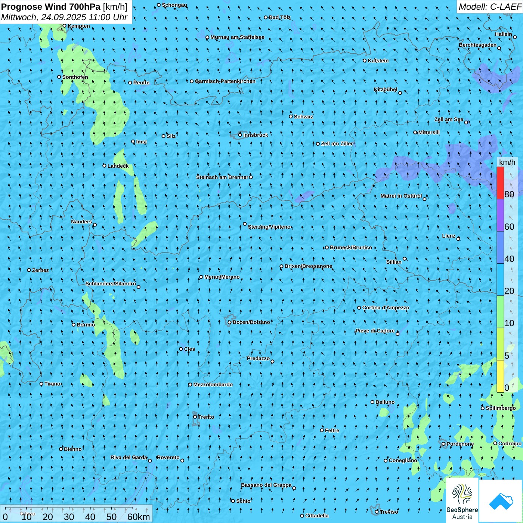Click the Bormio station circle
This screenshot has width=523, height=523.
click(74, 325)
